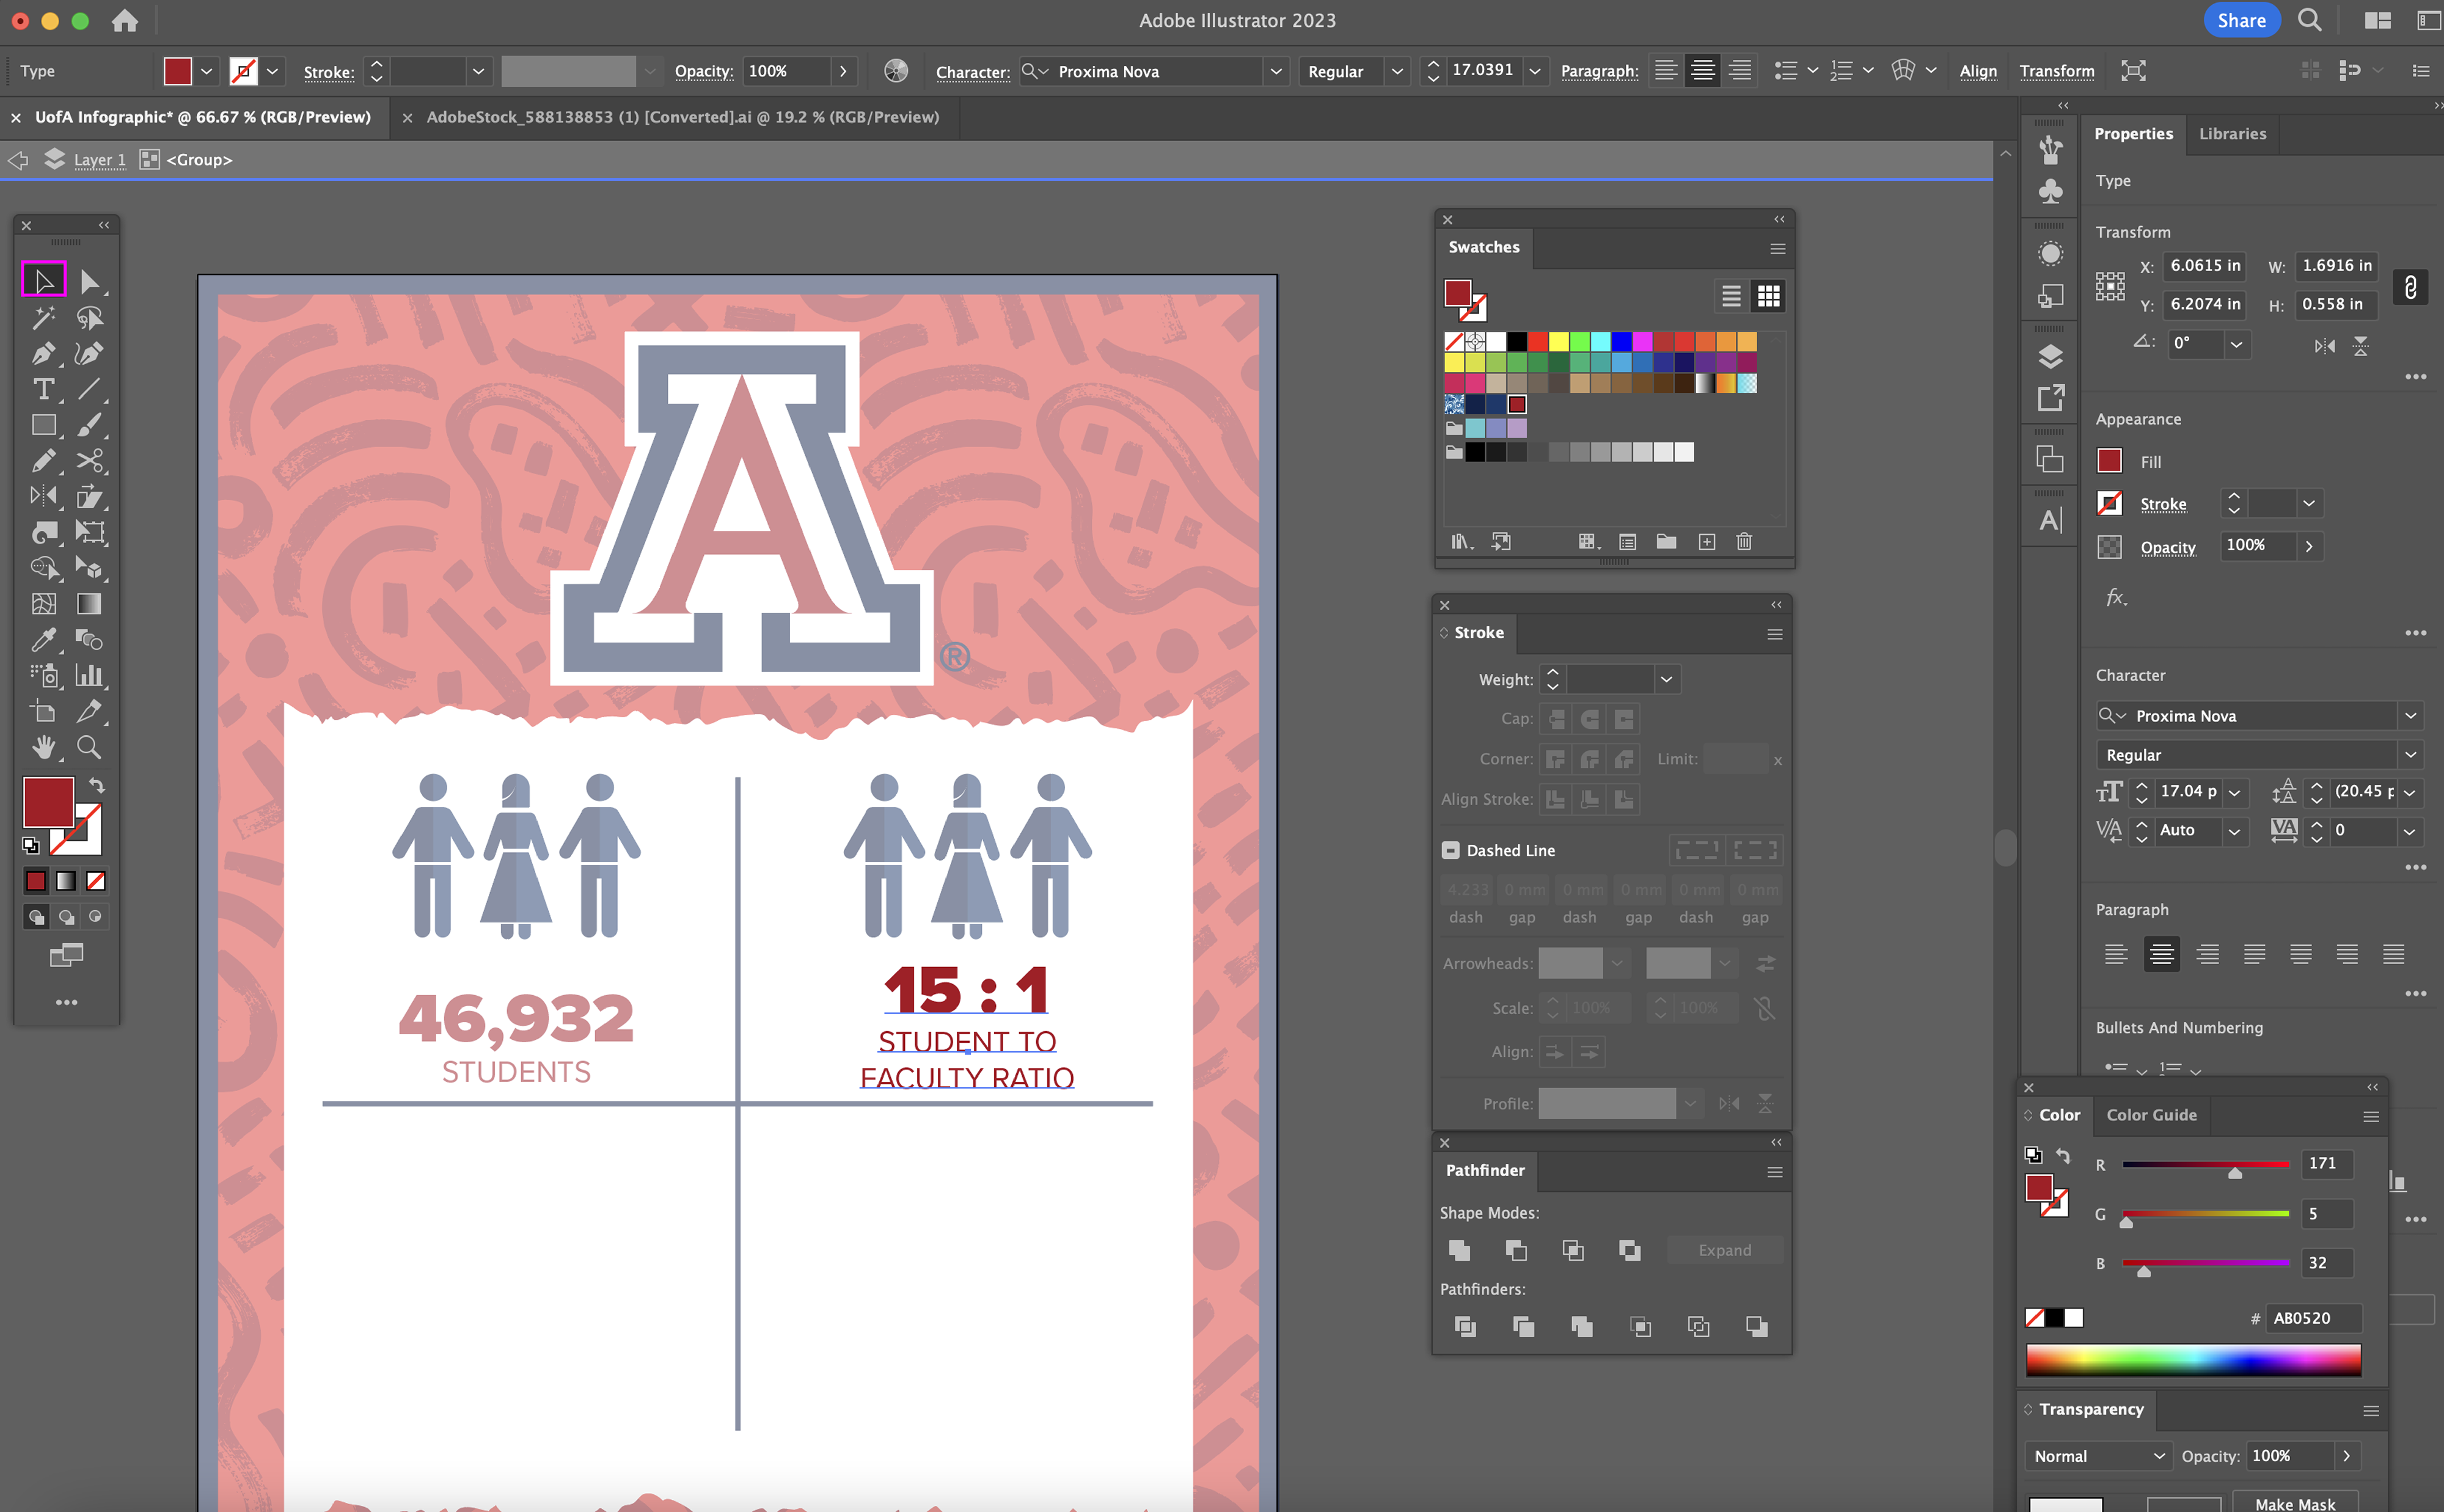Toggle the Dashed Line checkbox
Viewport: 2444px width, 1512px height.
pos(1450,850)
